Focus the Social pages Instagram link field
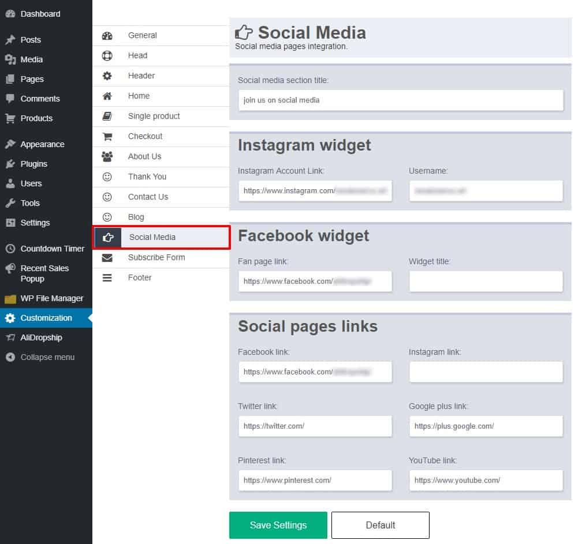This screenshot has height=544, width=578. (x=486, y=372)
